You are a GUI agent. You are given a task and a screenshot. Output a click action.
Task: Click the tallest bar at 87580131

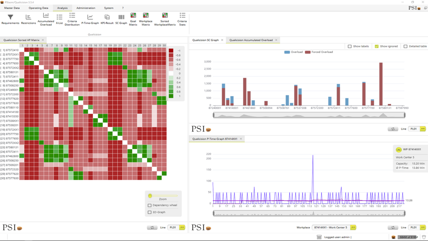pos(381,84)
